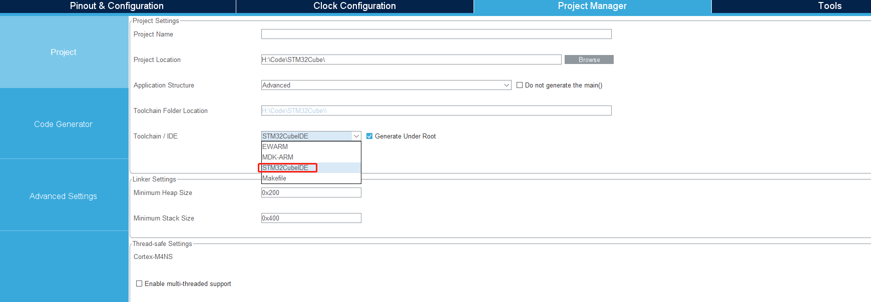Open the Code Generator section
871x302 pixels.
(64, 124)
